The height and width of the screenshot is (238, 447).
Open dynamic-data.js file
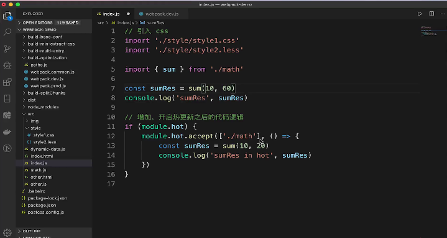tap(54, 149)
